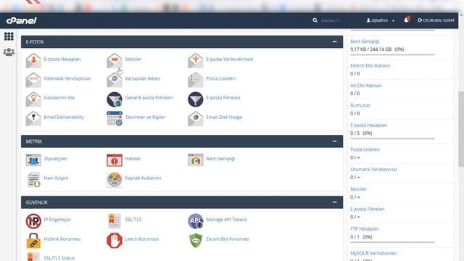Open the SSL/TLS certificate icon
Image resolution: width=464 pixels, height=261 pixels.
pos(115,221)
